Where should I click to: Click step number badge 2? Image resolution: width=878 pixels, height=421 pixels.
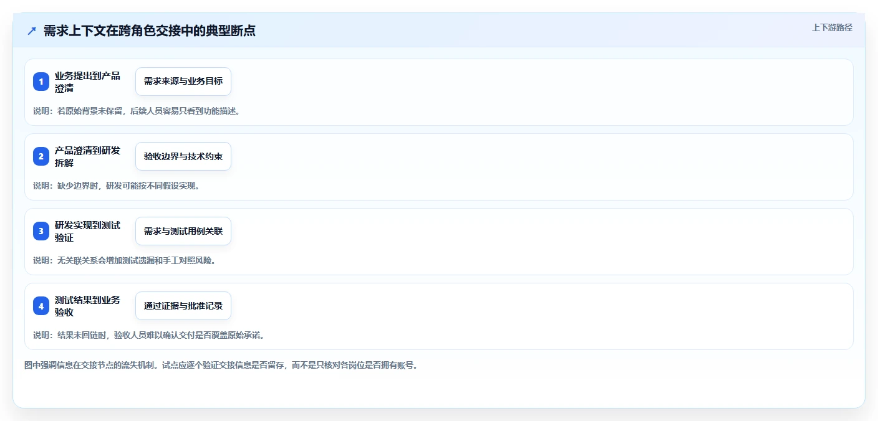(41, 156)
